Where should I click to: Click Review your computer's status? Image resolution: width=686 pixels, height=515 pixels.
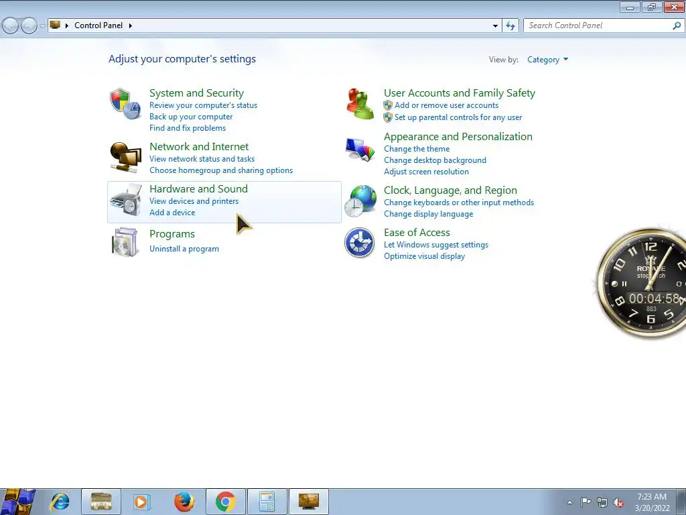tap(203, 105)
